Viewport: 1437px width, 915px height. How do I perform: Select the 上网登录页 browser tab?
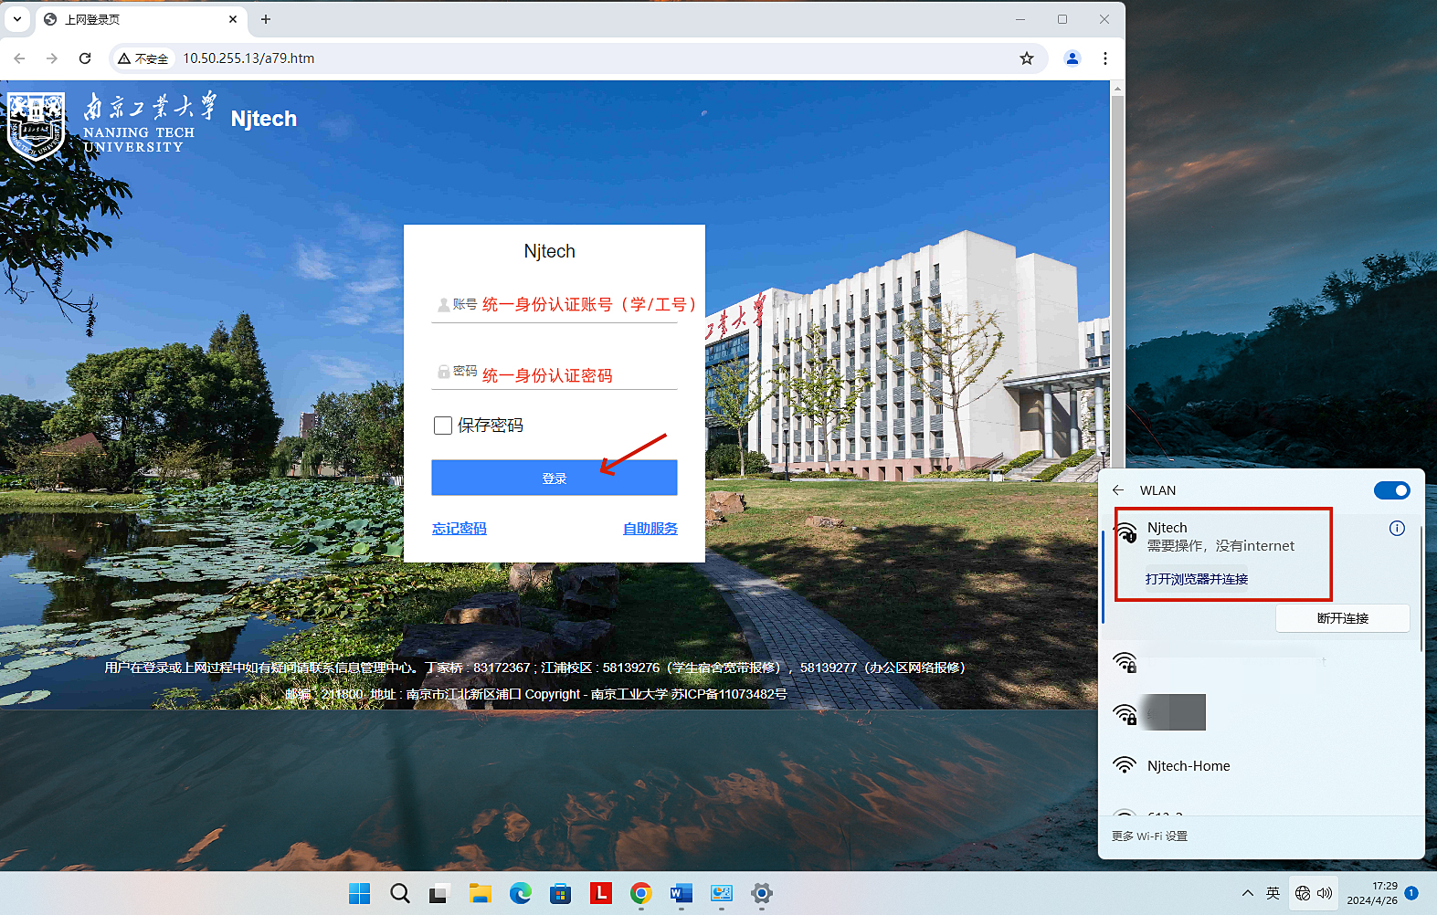[137, 19]
